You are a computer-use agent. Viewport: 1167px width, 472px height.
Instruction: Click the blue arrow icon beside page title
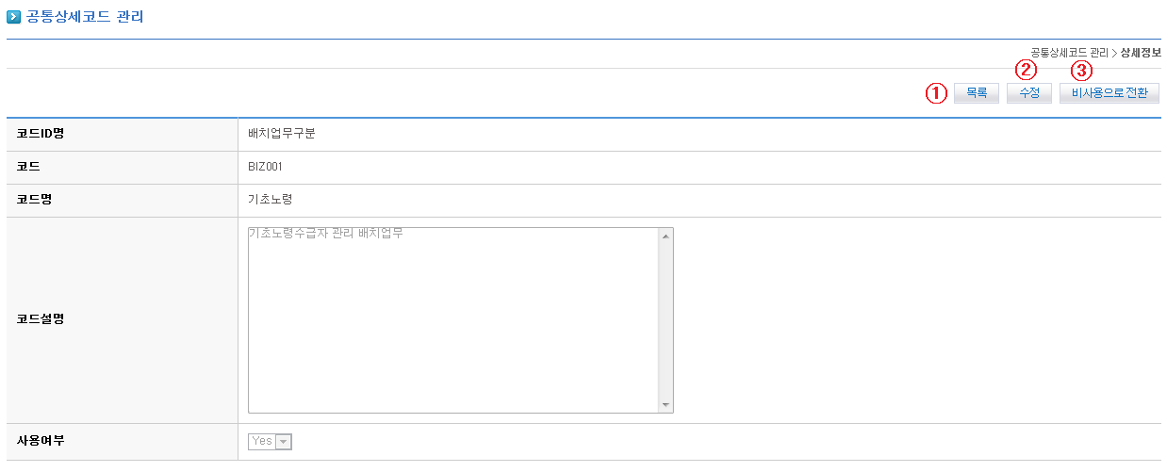click(x=13, y=17)
